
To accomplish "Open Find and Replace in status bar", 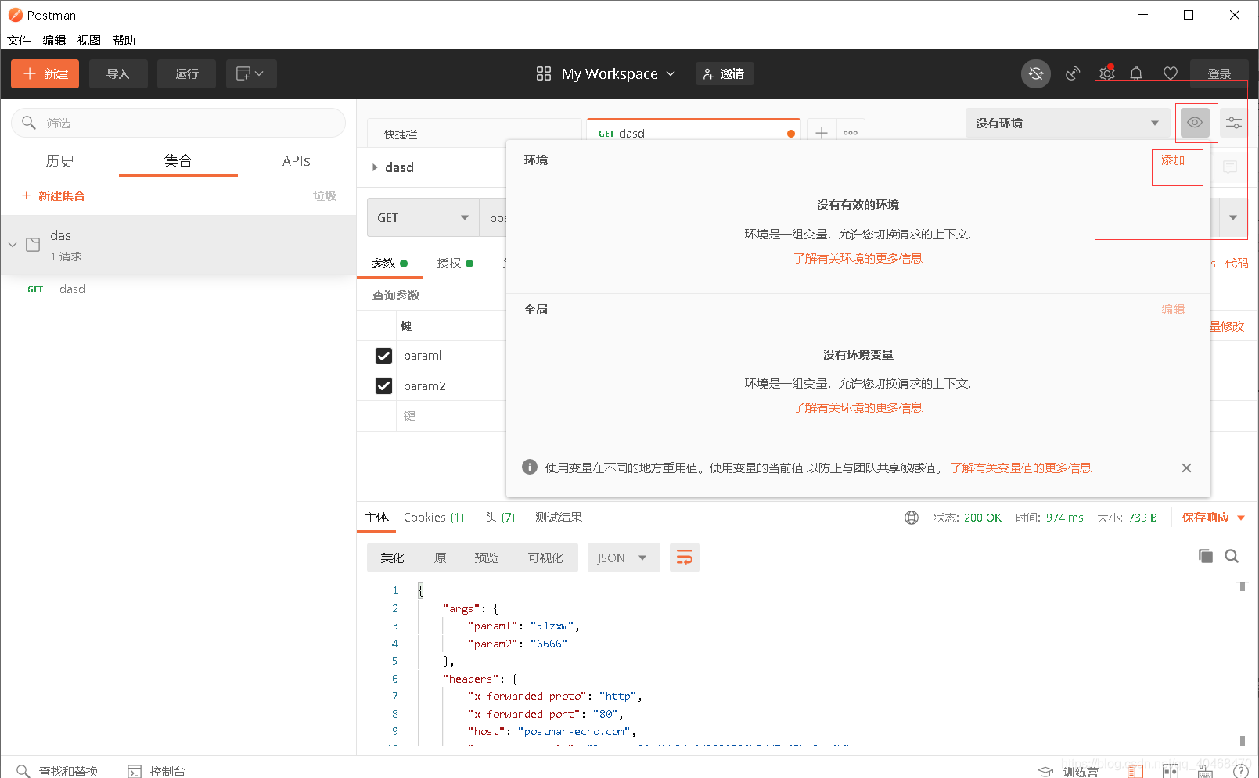I will [58, 771].
